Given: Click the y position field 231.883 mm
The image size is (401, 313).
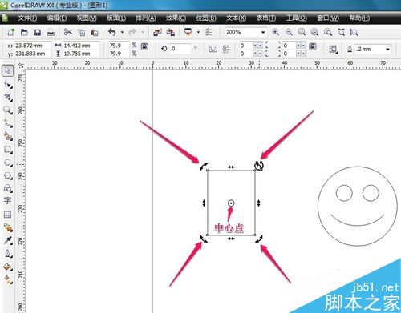Looking at the screenshot, I should pos(32,54).
